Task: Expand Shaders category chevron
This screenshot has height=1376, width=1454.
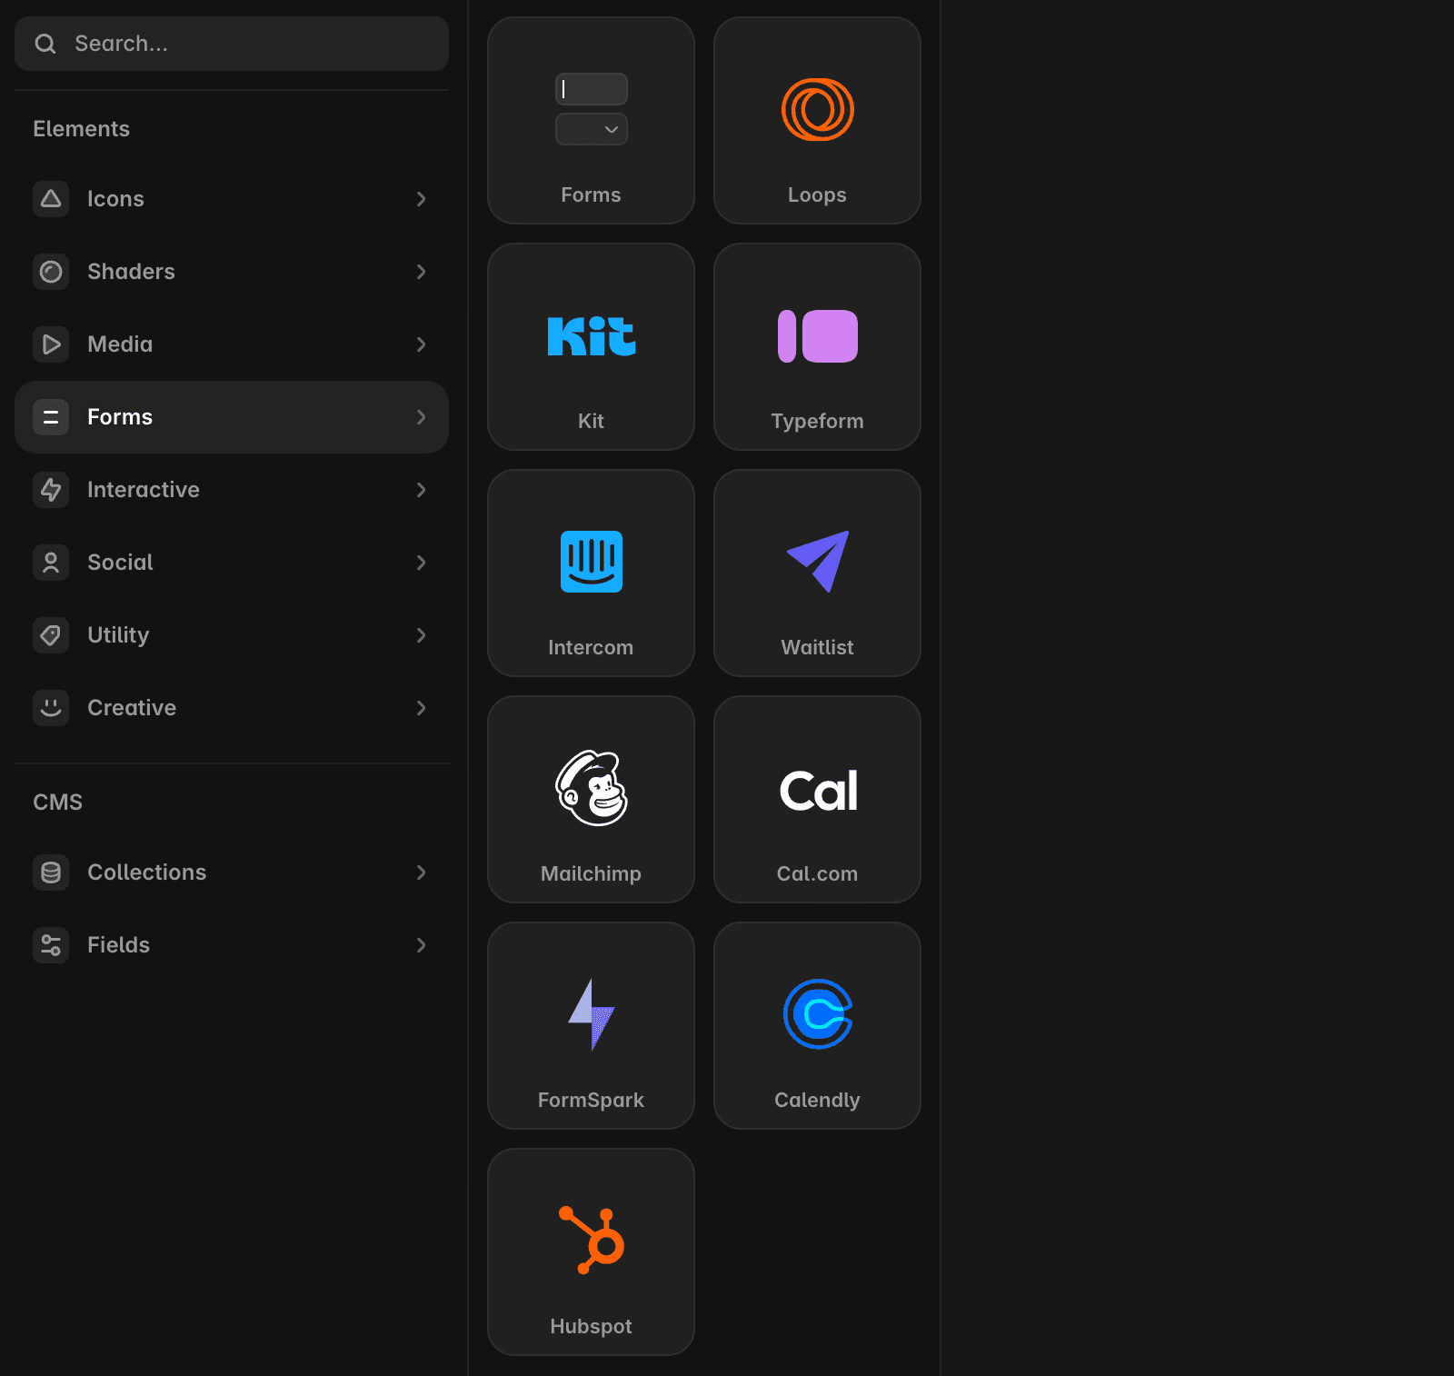Action: 421,272
